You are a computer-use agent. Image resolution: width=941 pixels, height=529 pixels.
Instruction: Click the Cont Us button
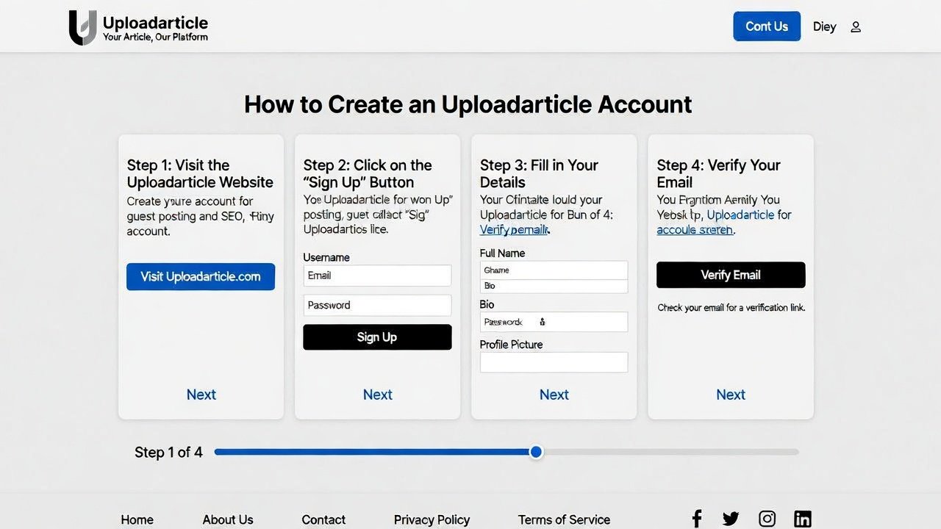coord(767,26)
